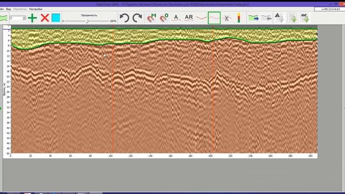Adjust the Прозрачность transparency slider
345x194 pixels.
[87, 21]
